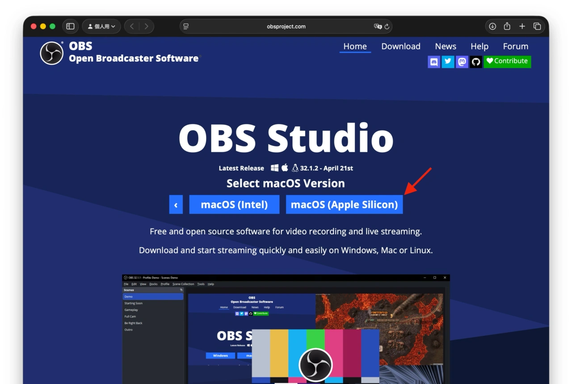Open the Twitter icon link
The image size is (572, 384).
point(448,62)
